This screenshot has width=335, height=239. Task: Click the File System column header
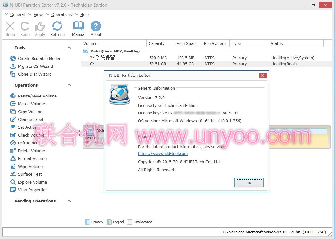216,43
